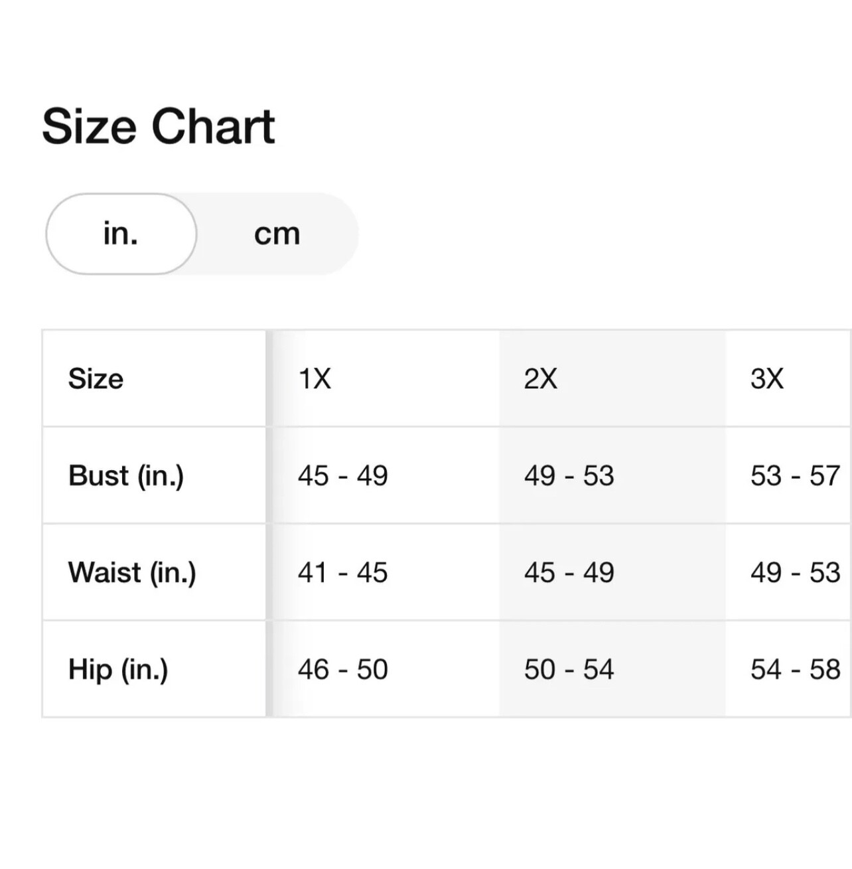Click the 1X waist value 41 - 45

click(x=342, y=573)
